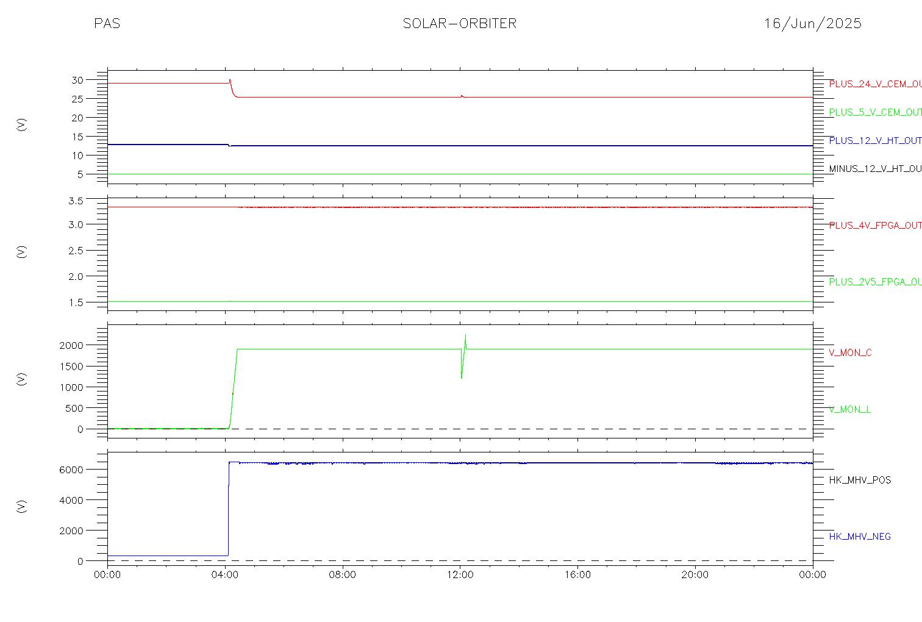
Task: Click the HK_MHV_NEG legend label
Action: coord(860,537)
